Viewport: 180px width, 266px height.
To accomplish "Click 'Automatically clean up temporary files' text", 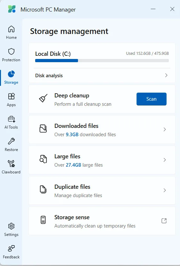I will (x=95, y=226).
